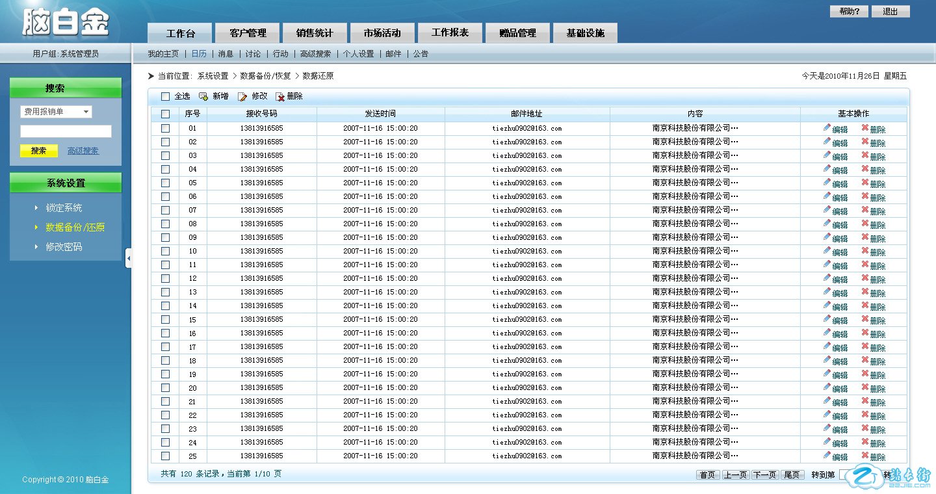
Task: Collapse the left sidebar with arrow handle
Action: click(x=128, y=258)
